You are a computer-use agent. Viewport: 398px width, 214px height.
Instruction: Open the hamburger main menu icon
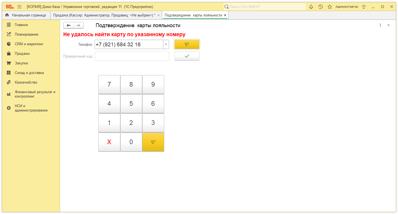pyautogui.click(x=19, y=7)
